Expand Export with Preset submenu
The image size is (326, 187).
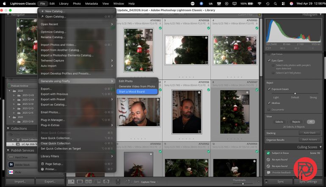click(77, 99)
